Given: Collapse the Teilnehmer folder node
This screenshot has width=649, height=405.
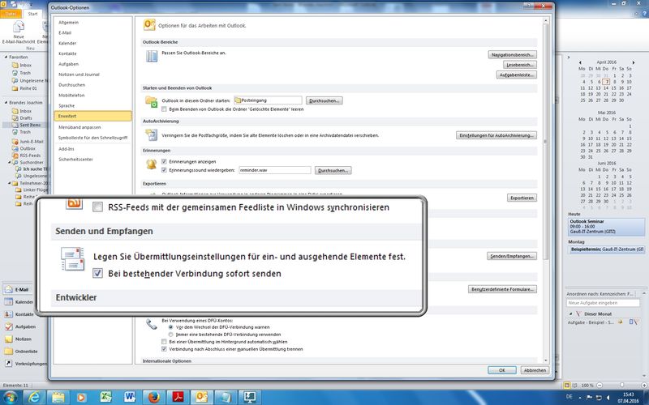Looking at the screenshot, I should 10,183.
